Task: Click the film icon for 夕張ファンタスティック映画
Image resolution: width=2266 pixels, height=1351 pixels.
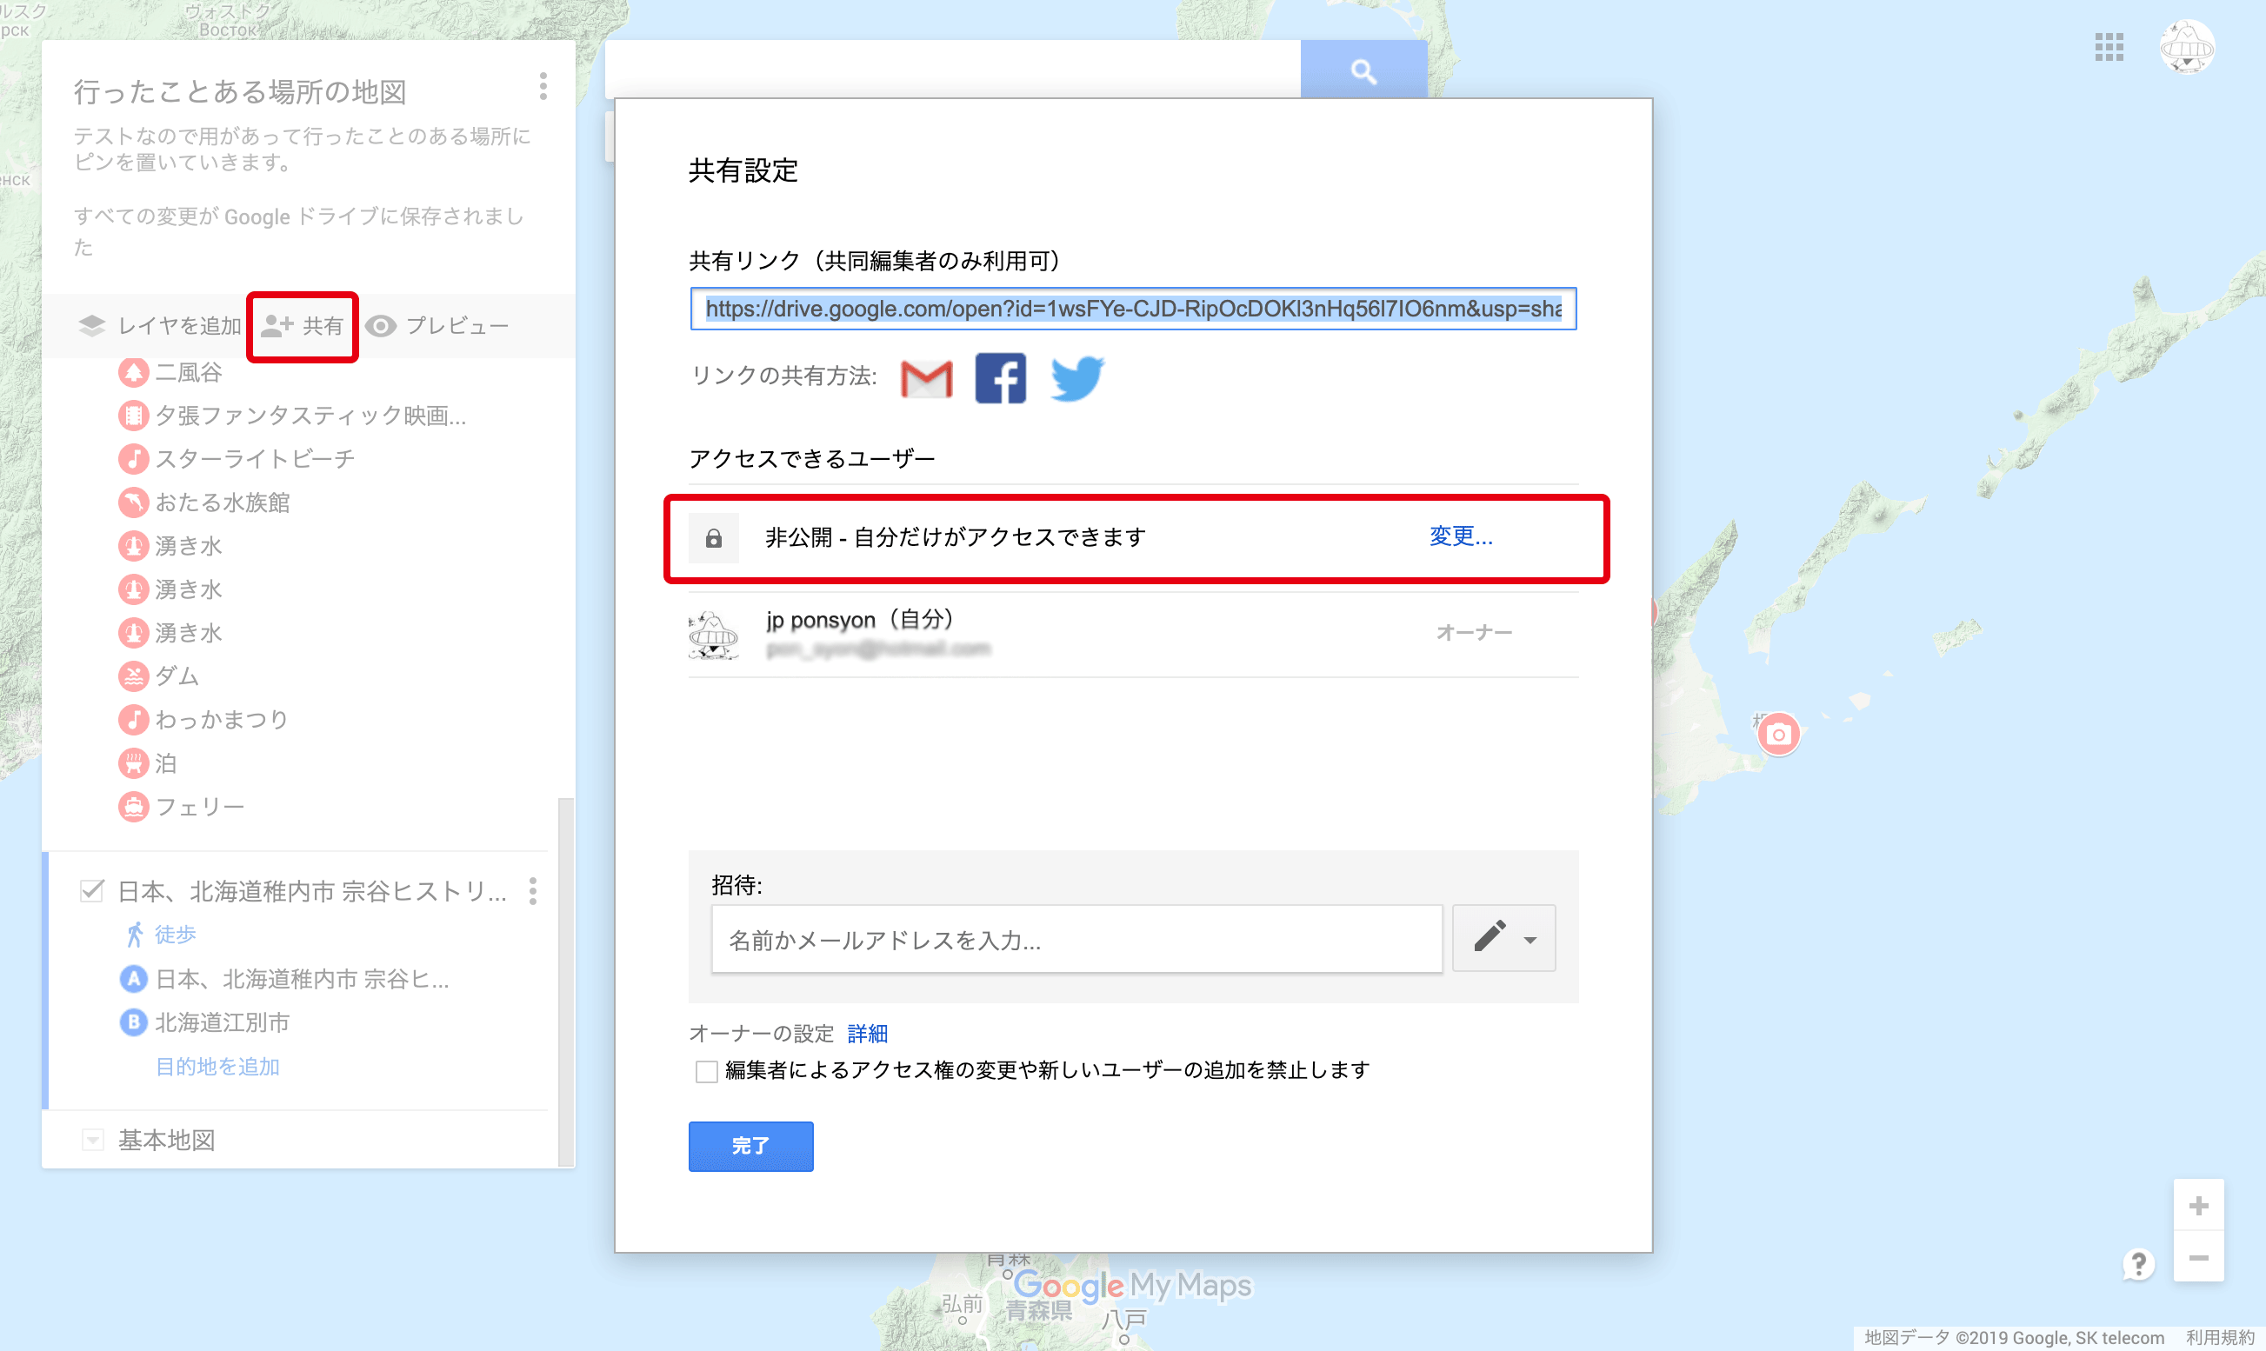Action: [134, 416]
